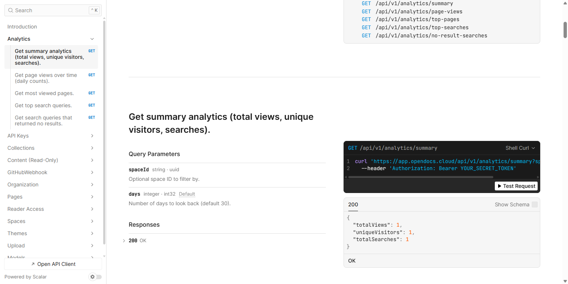Select Get top search queries entry

51,105
